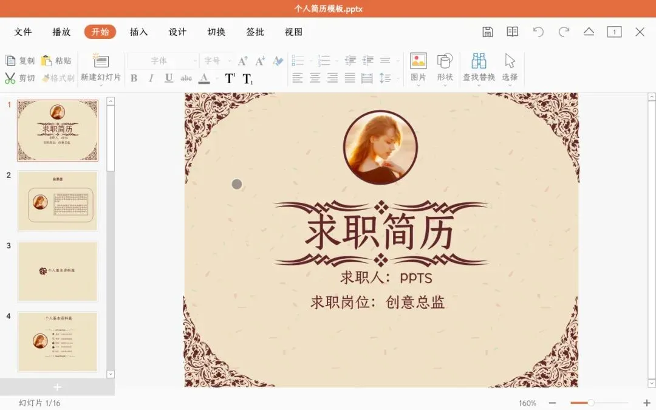This screenshot has width=656, height=410.
Task: Align text to the right
Action: pos(333,78)
